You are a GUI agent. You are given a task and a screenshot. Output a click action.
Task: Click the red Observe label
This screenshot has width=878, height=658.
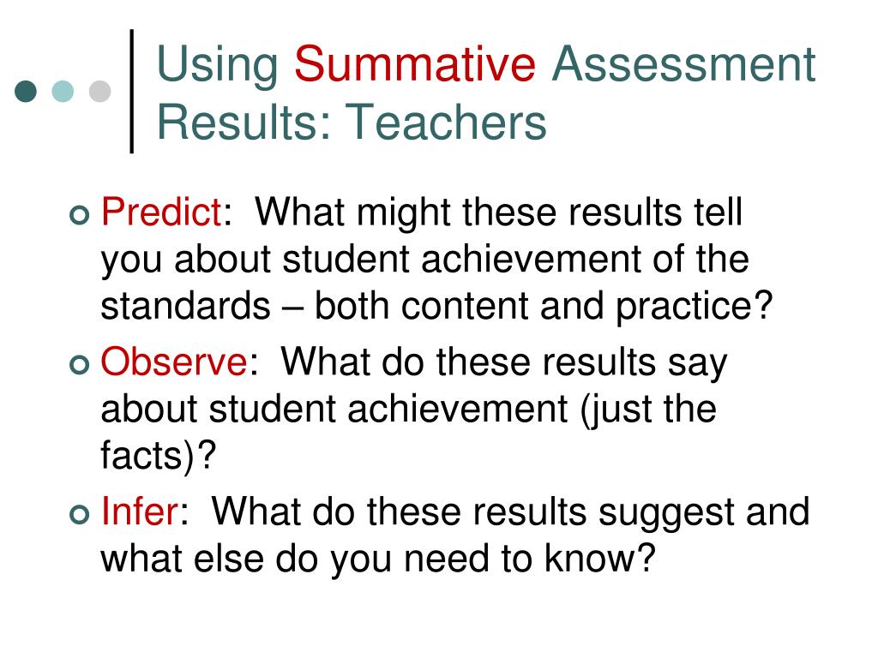point(173,362)
